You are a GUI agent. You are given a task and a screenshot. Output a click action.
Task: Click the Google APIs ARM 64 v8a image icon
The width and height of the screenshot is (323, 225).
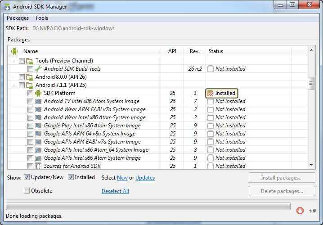[38, 134]
